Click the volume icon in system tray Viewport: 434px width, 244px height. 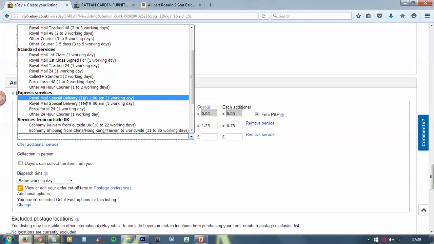(x=391, y=240)
